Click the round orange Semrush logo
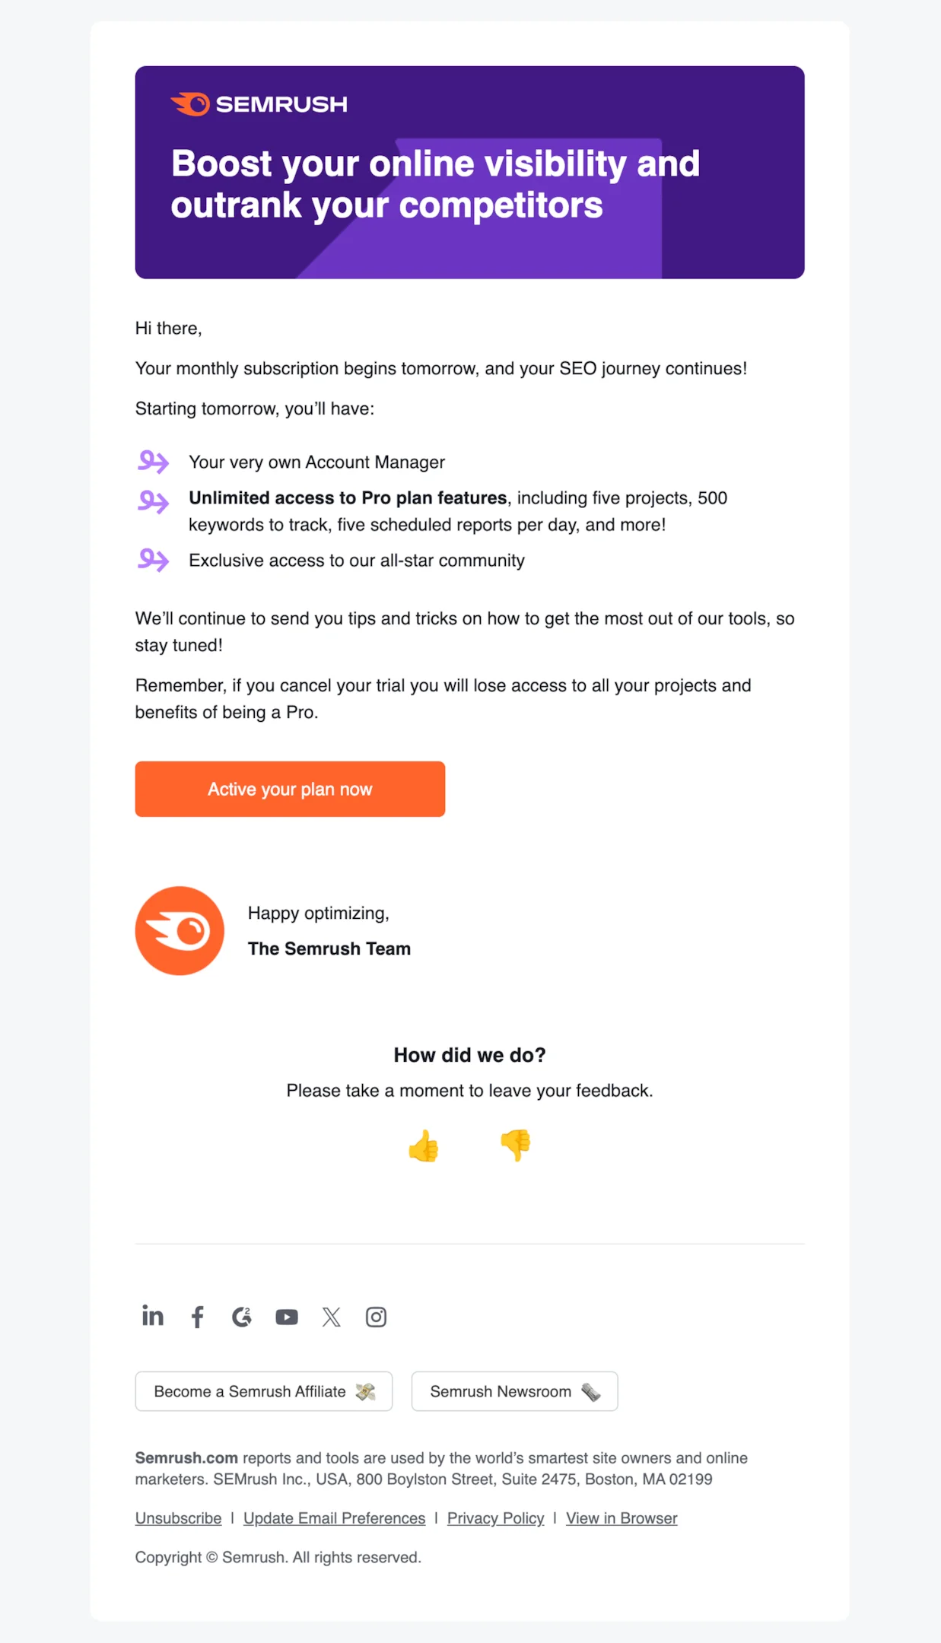Image resolution: width=941 pixels, height=1643 pixels. (x=180, y=930)
